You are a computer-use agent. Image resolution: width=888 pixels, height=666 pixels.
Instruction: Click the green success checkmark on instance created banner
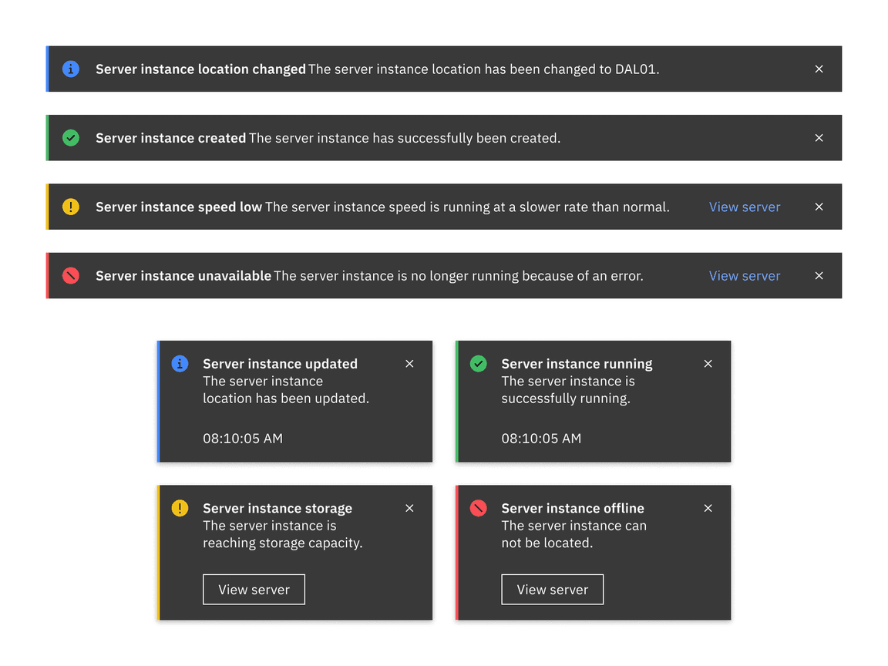pyautogui.click(x=70, y=138)
